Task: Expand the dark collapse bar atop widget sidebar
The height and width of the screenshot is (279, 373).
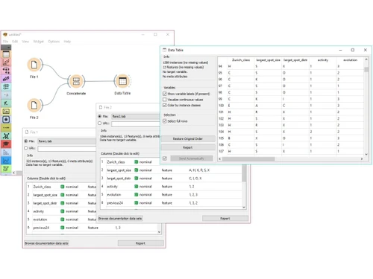Action: [6, 47]
